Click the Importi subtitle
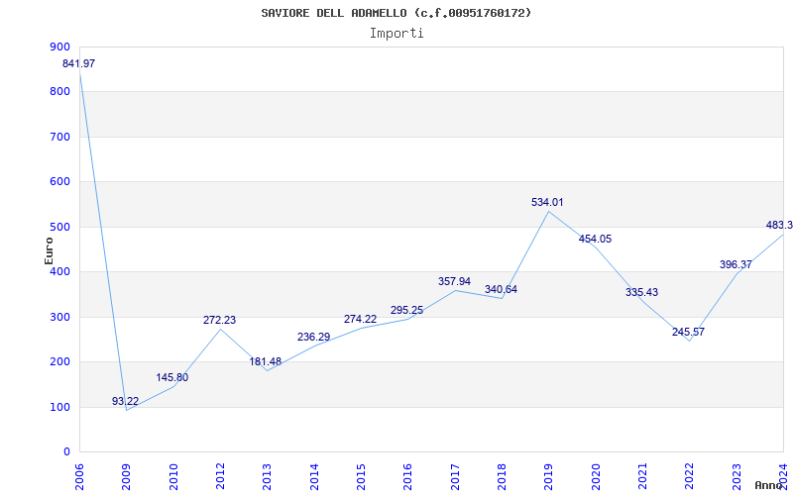 point(396,34)
